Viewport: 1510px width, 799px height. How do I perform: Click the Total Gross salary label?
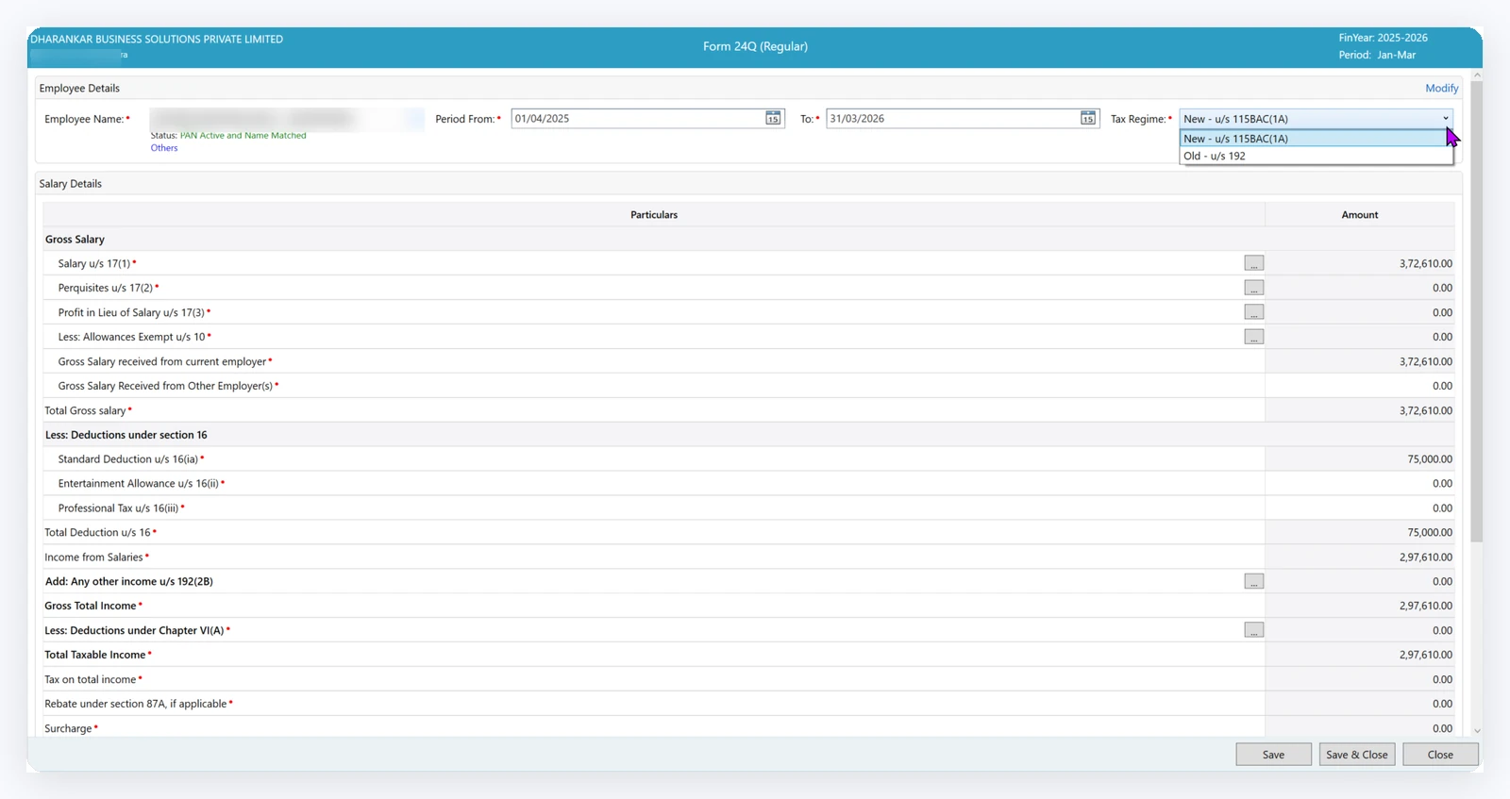(x=85, y=410)
